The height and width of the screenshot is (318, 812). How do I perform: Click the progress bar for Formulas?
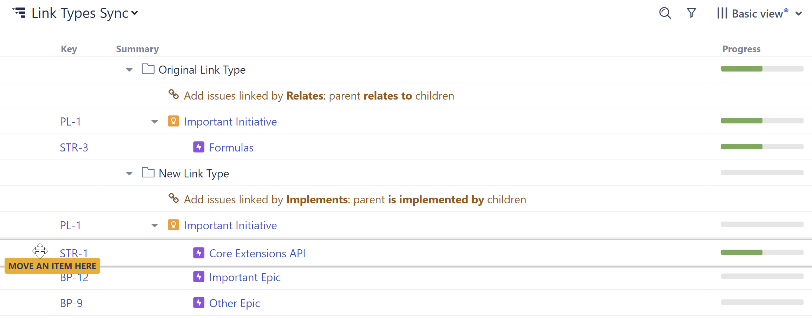coord(762,147)
